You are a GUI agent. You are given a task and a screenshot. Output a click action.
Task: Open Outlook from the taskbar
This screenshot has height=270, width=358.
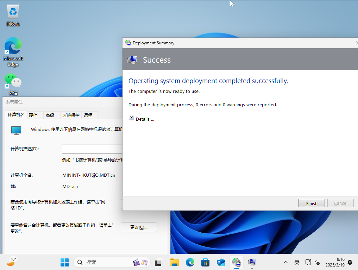click(x=221, y=262)
